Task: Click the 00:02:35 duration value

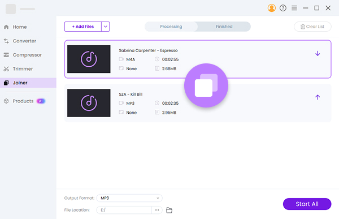Action: [x=171, y=104]
